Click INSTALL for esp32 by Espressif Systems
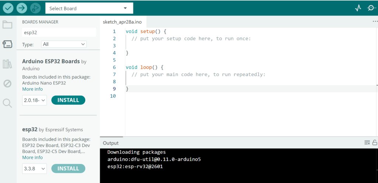The image size is (378, 183). coord(68,169)
